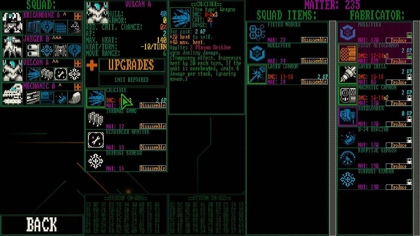The width and height of the screenshot is (420, 236).
Task: Expand Brigandine A's full equipment grid
Action: point(78,16)
